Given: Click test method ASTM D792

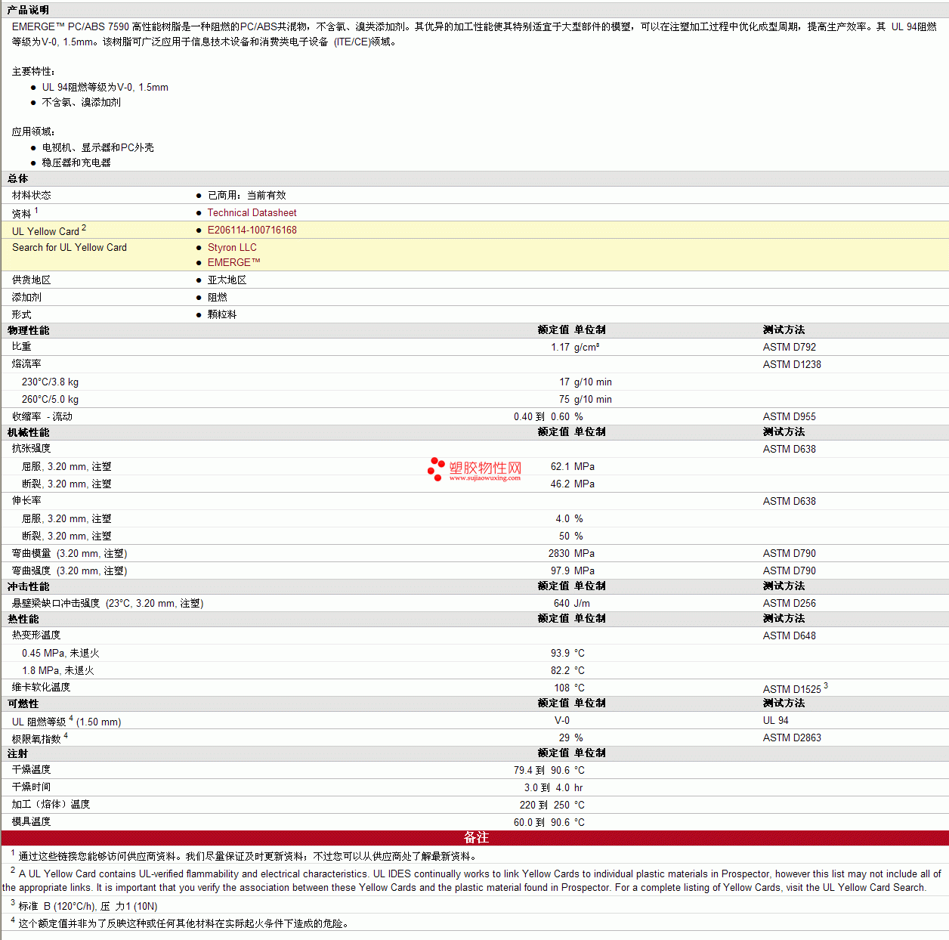Looking at the screenshot, I should coord(789,348).
